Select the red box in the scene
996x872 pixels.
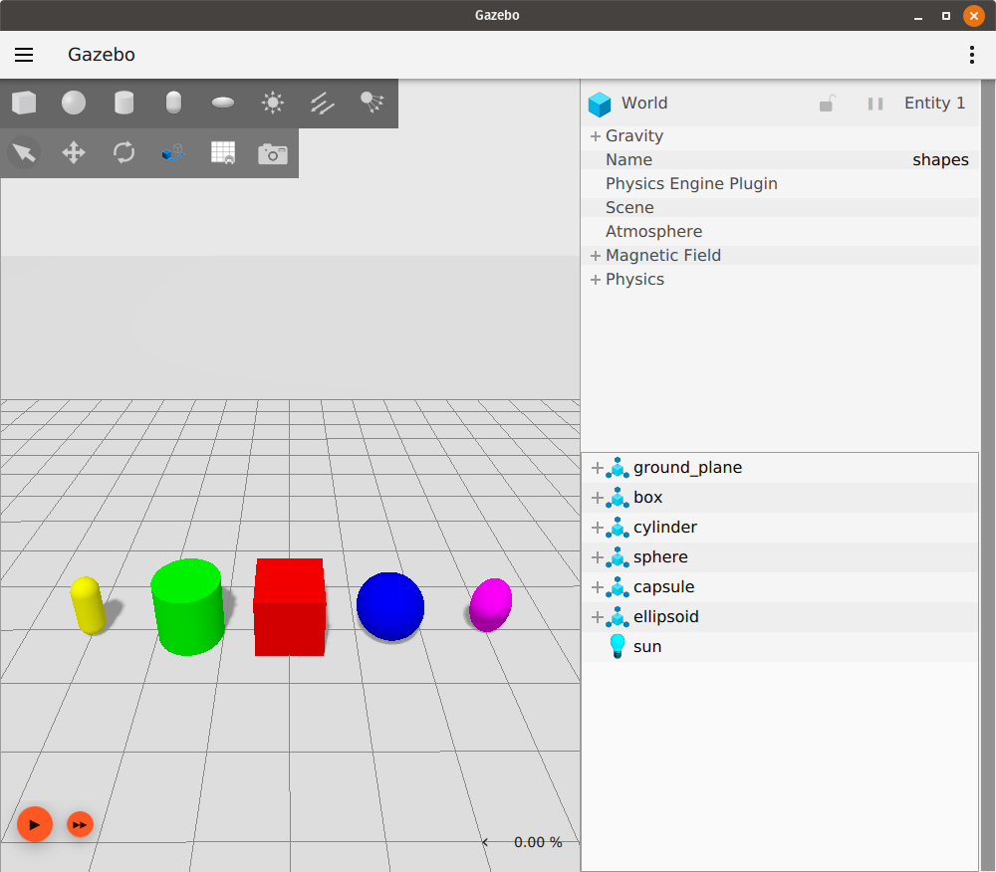pyautogui.click(x=290, y=607)
